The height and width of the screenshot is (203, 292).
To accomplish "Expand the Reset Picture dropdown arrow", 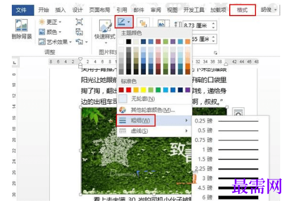I will 86,42.
